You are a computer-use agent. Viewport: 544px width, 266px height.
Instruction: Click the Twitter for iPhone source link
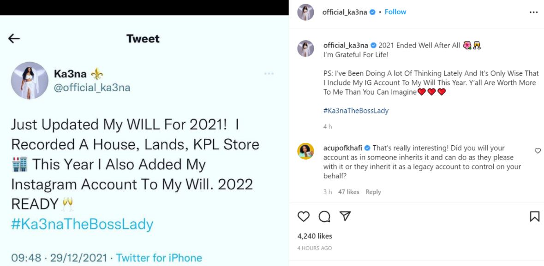click(x=159, y=258)
